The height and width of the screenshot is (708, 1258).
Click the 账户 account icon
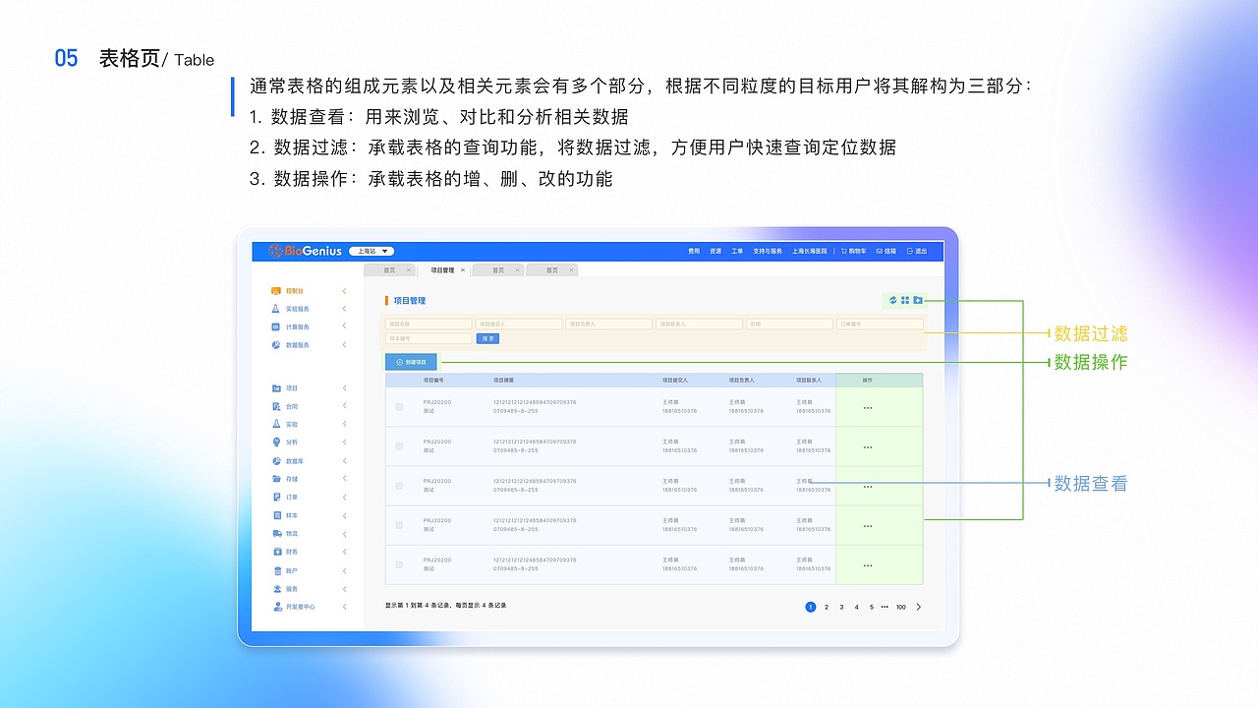(277, 570)
